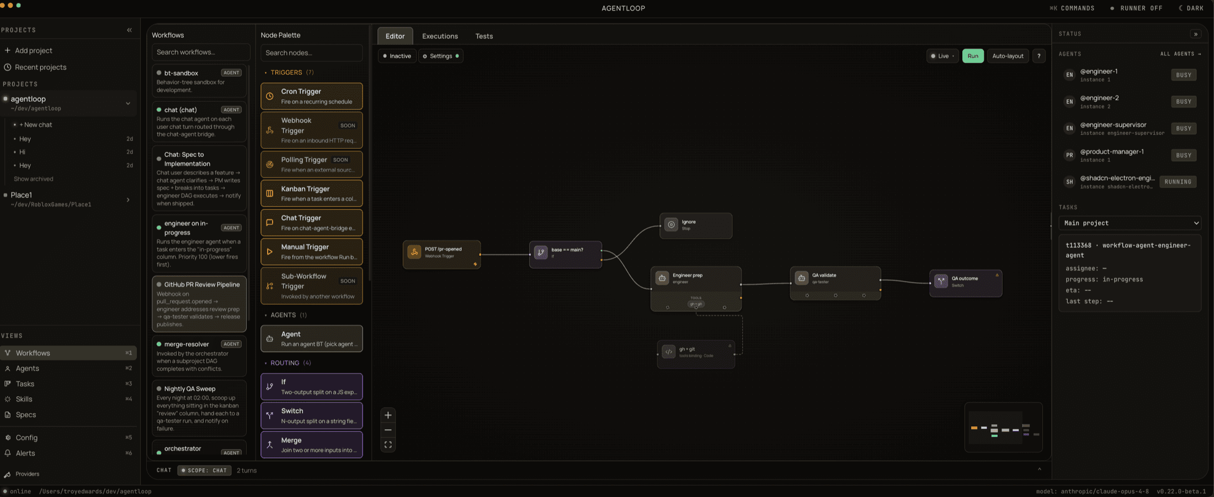This screenshot has height=497, width=1214.
Task: Click the Switch routing icon
Action: (x=270, y=415)
